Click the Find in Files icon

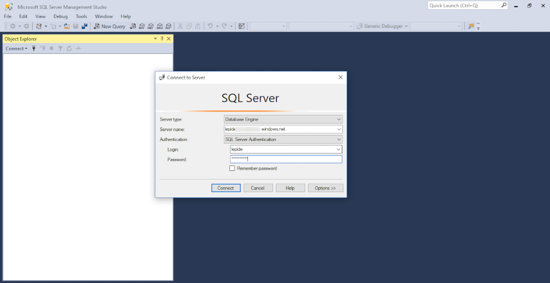(471, 26)
